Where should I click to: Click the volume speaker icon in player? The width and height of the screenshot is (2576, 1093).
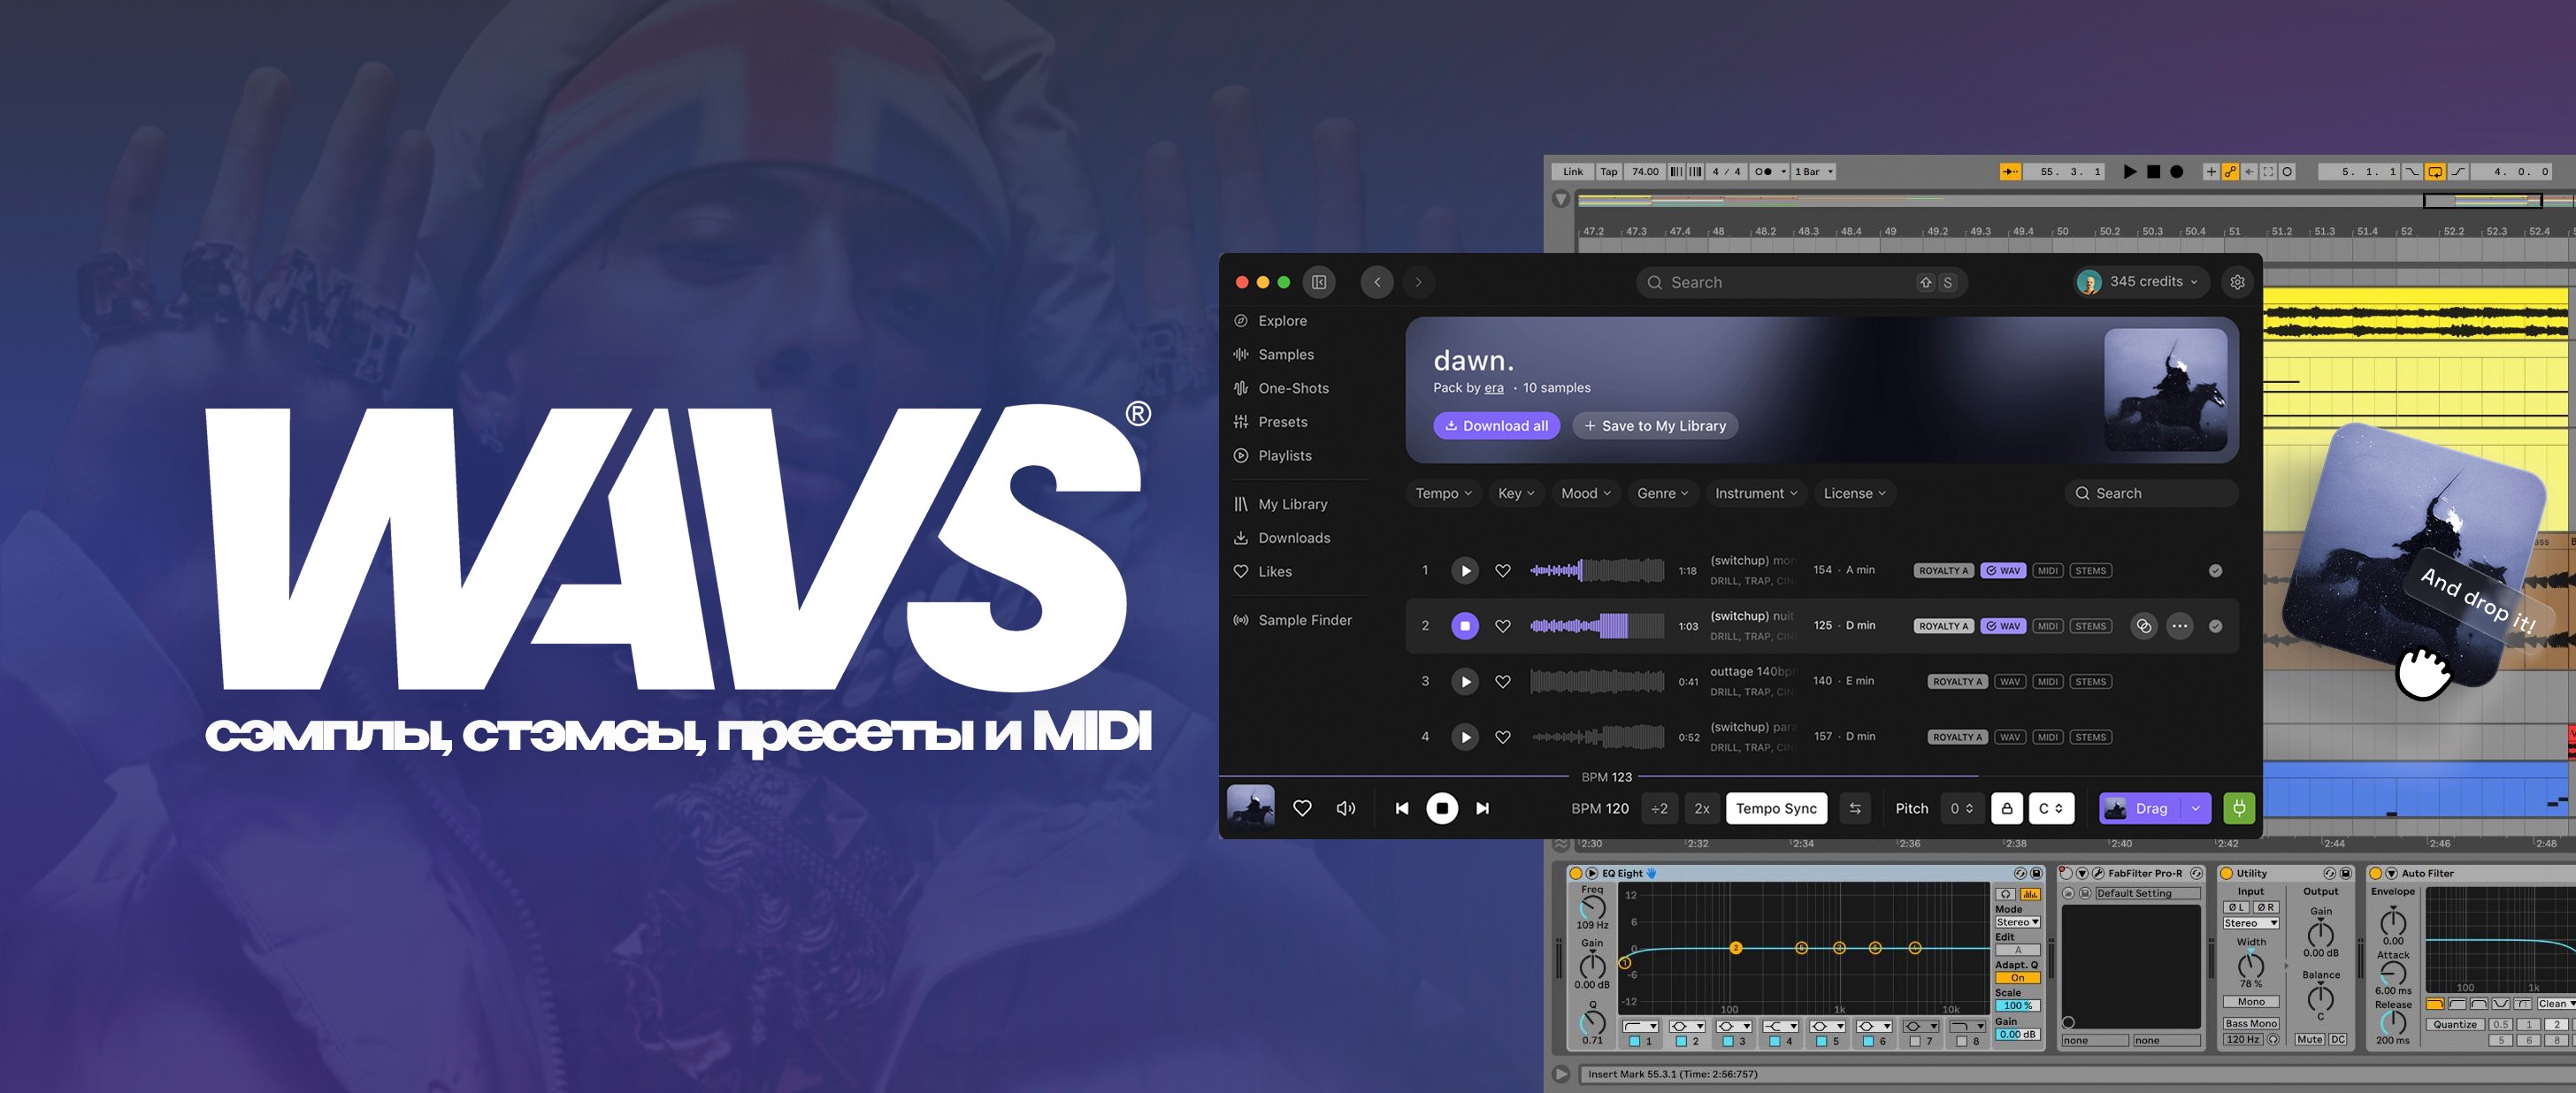coord(1346,808)
